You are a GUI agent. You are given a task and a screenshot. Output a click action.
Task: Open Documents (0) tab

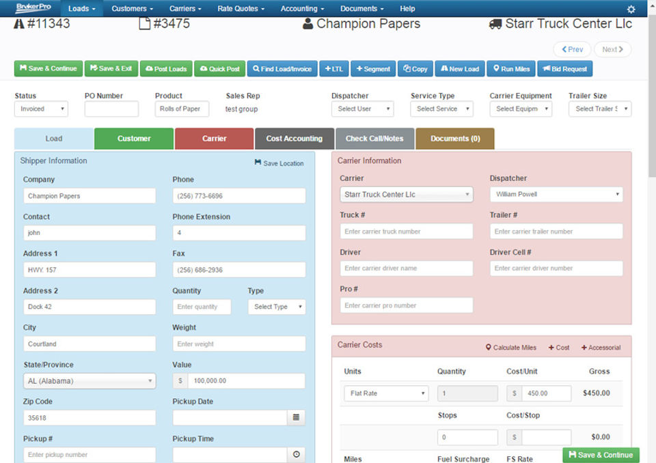click(455, 139)
